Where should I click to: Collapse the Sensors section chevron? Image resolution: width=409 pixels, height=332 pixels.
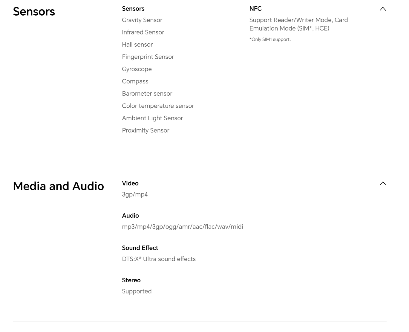pyautogui.click(x=382, y=9)
